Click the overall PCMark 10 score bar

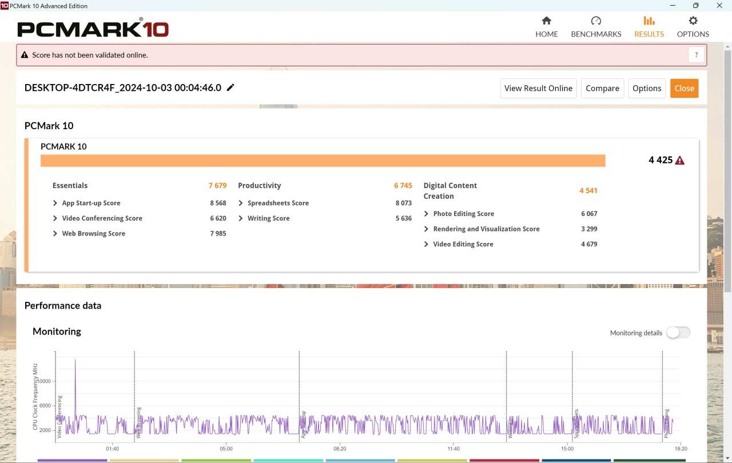323,161
